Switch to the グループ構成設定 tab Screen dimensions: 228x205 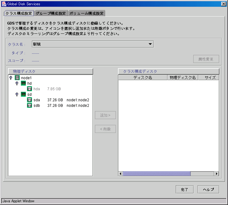51,13
